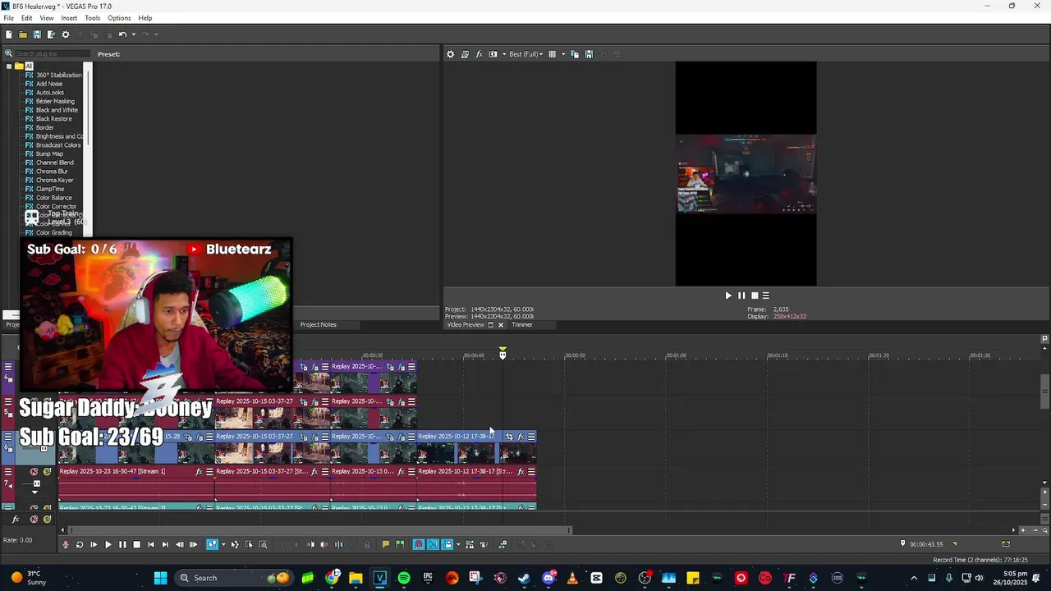The image size is (1051, 591).
Task: Toggle Enable Snapping magnet button
Action: (419, 544)
